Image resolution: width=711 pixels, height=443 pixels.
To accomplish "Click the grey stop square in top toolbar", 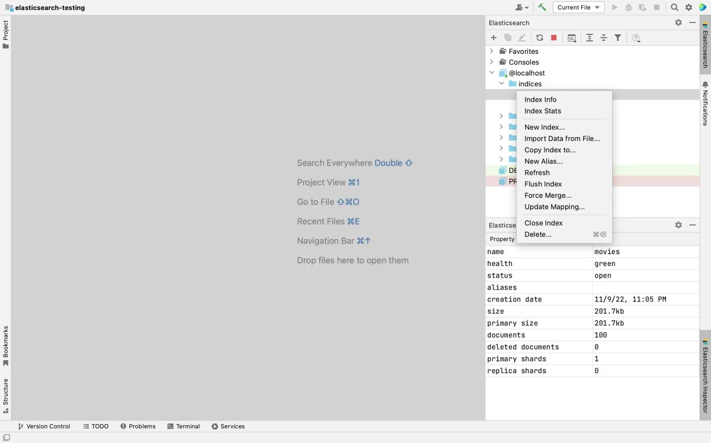I will [x=656, y=7].
